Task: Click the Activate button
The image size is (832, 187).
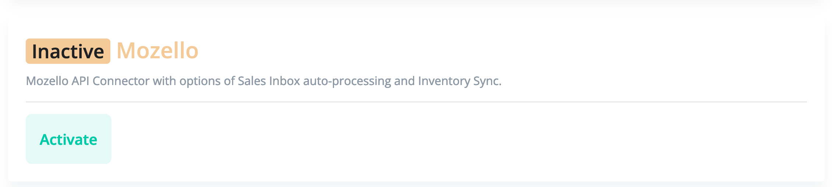Action: coord(68,139)
